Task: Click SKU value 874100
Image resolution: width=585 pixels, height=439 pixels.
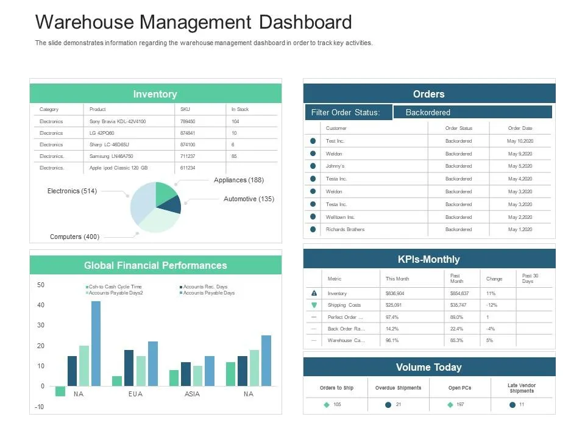Action: (188, 145)
